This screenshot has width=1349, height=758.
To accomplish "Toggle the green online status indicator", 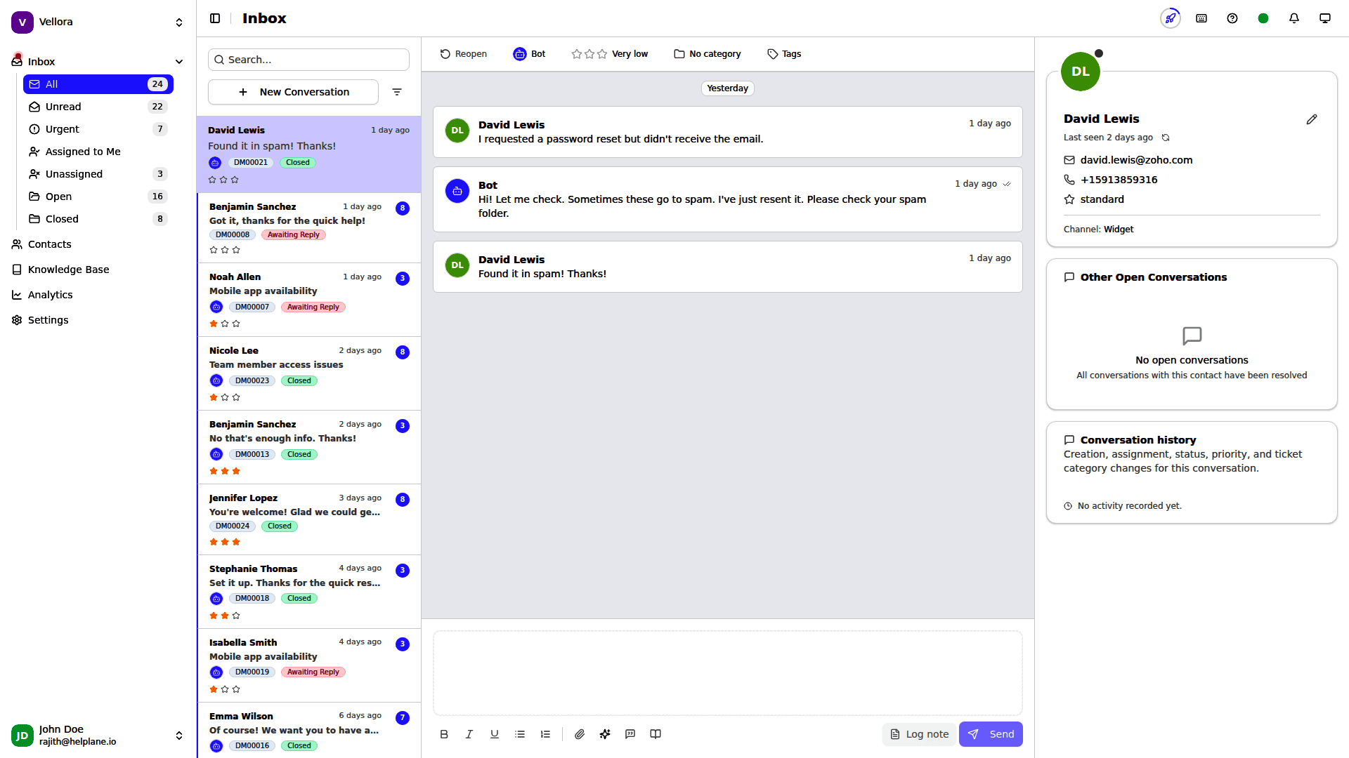I will point(1263,18).
